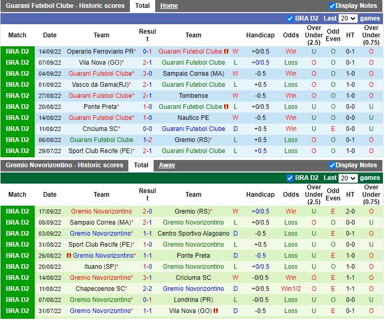385x323 pixels.
Task: Click 3-1 result against Criciuma SC
Action: 147,278
